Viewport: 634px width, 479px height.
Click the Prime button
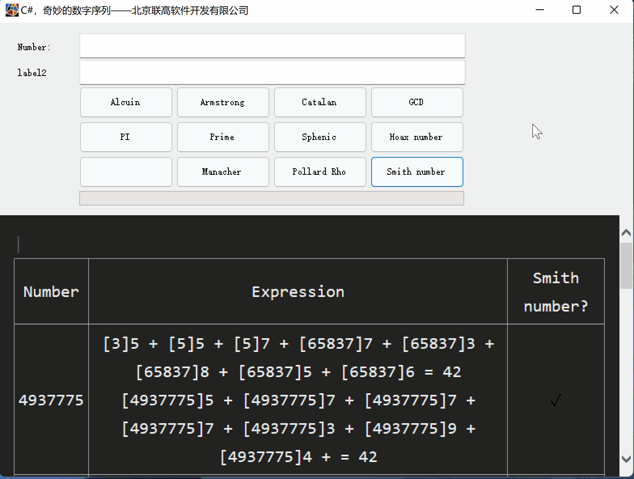tap(223, 137)
